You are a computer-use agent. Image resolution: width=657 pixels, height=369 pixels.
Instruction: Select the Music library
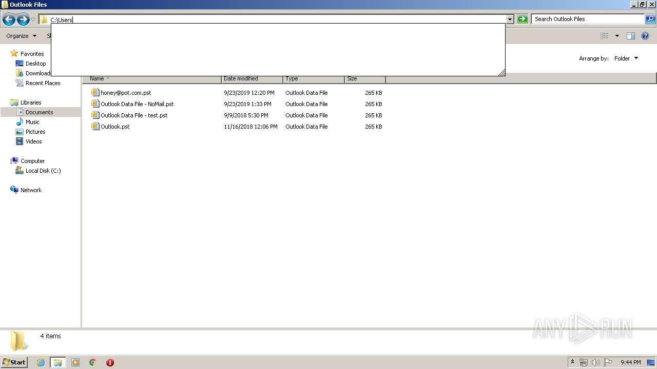tap(32, 122)
